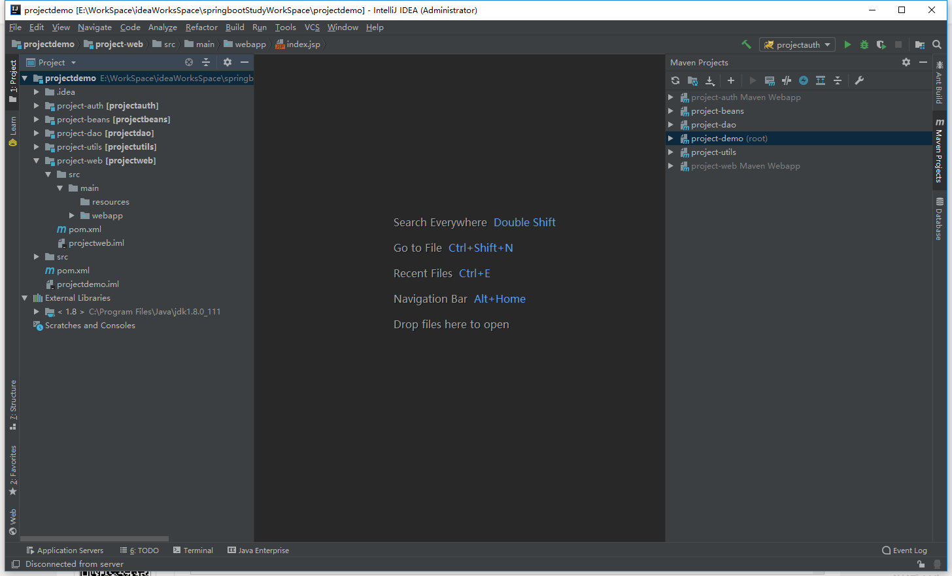Toggle the Z: Structure tool window
952x576 pixels.
13,405
